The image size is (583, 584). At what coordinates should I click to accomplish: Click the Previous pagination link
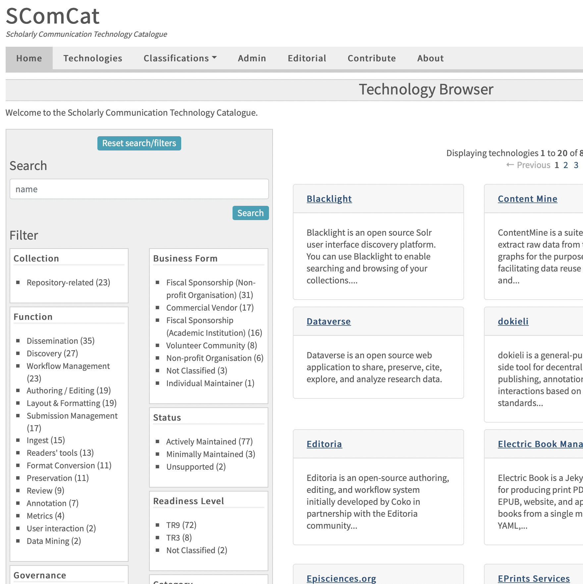[x=528, y=165]
